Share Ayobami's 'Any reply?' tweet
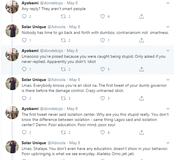Viewport: 174px width, 160px height. 142,17
